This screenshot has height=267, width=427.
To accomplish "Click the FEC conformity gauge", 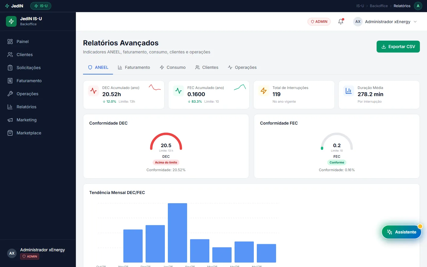I will coord(337,141).
